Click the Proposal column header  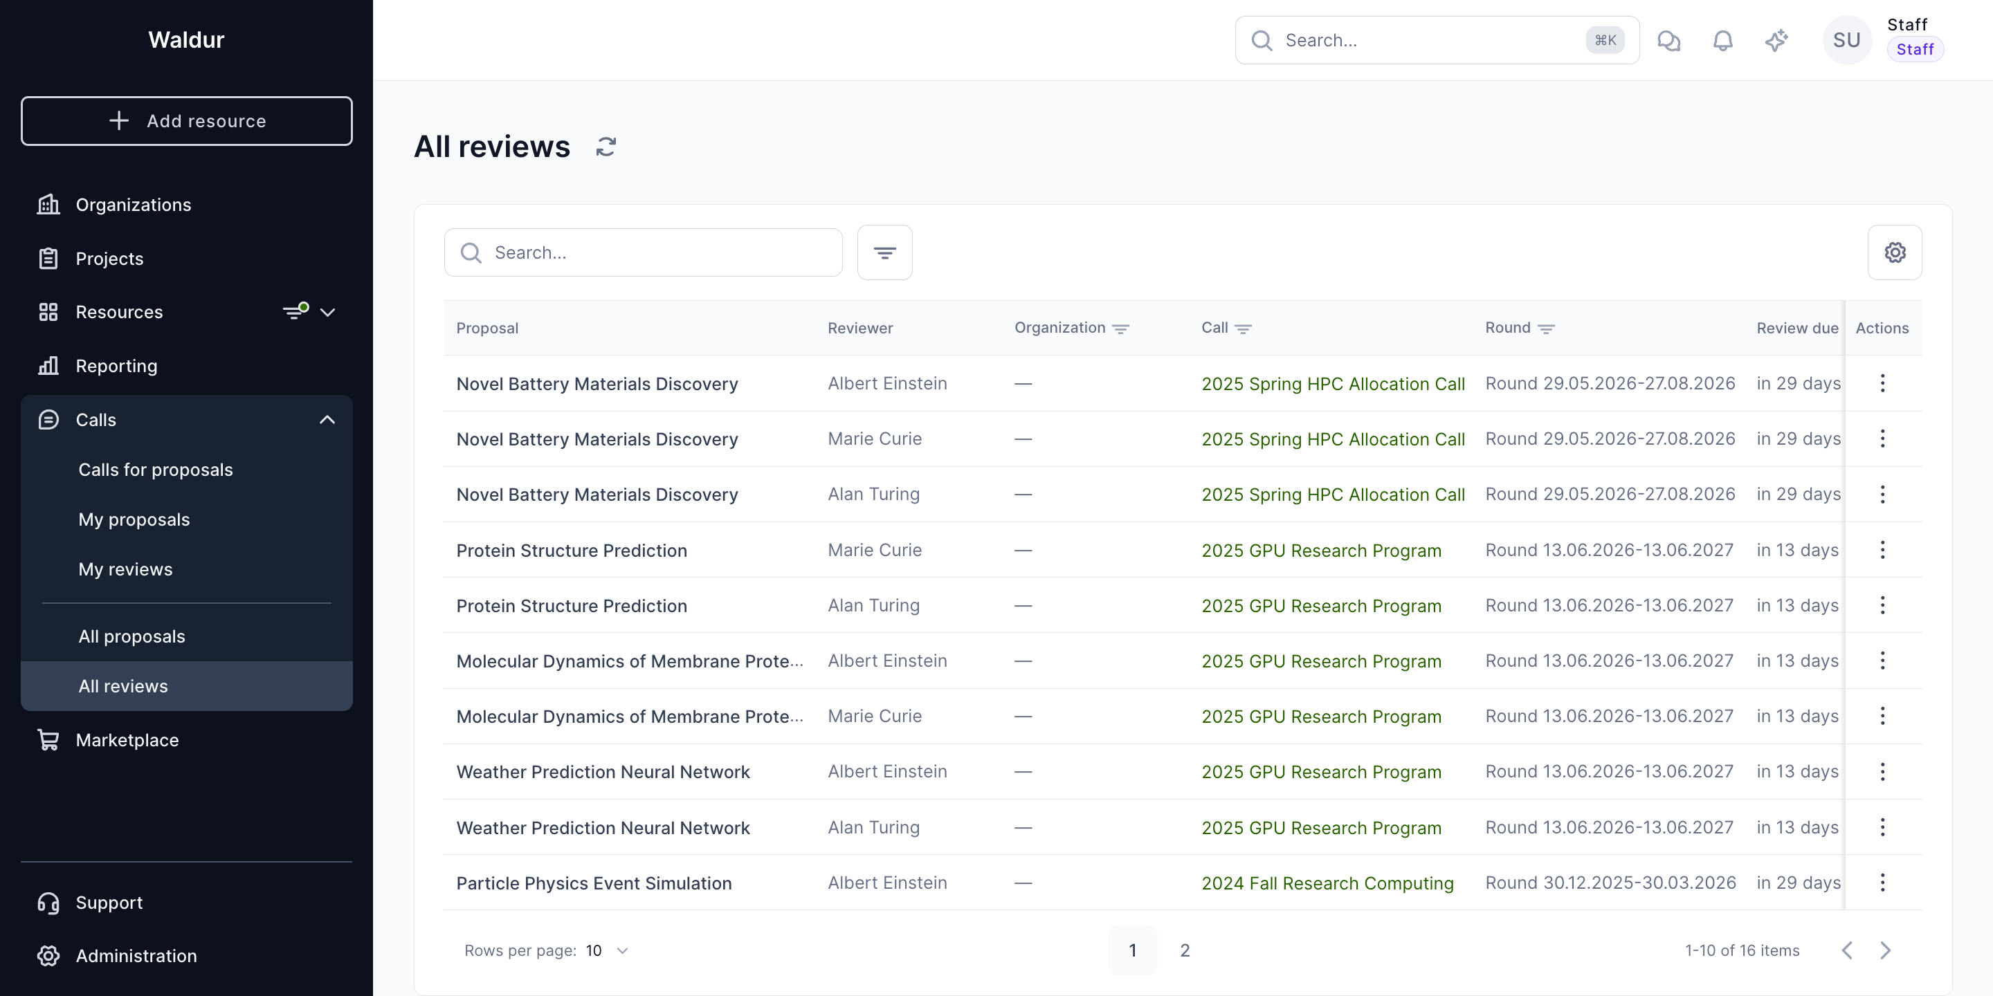tap(486, 328)
